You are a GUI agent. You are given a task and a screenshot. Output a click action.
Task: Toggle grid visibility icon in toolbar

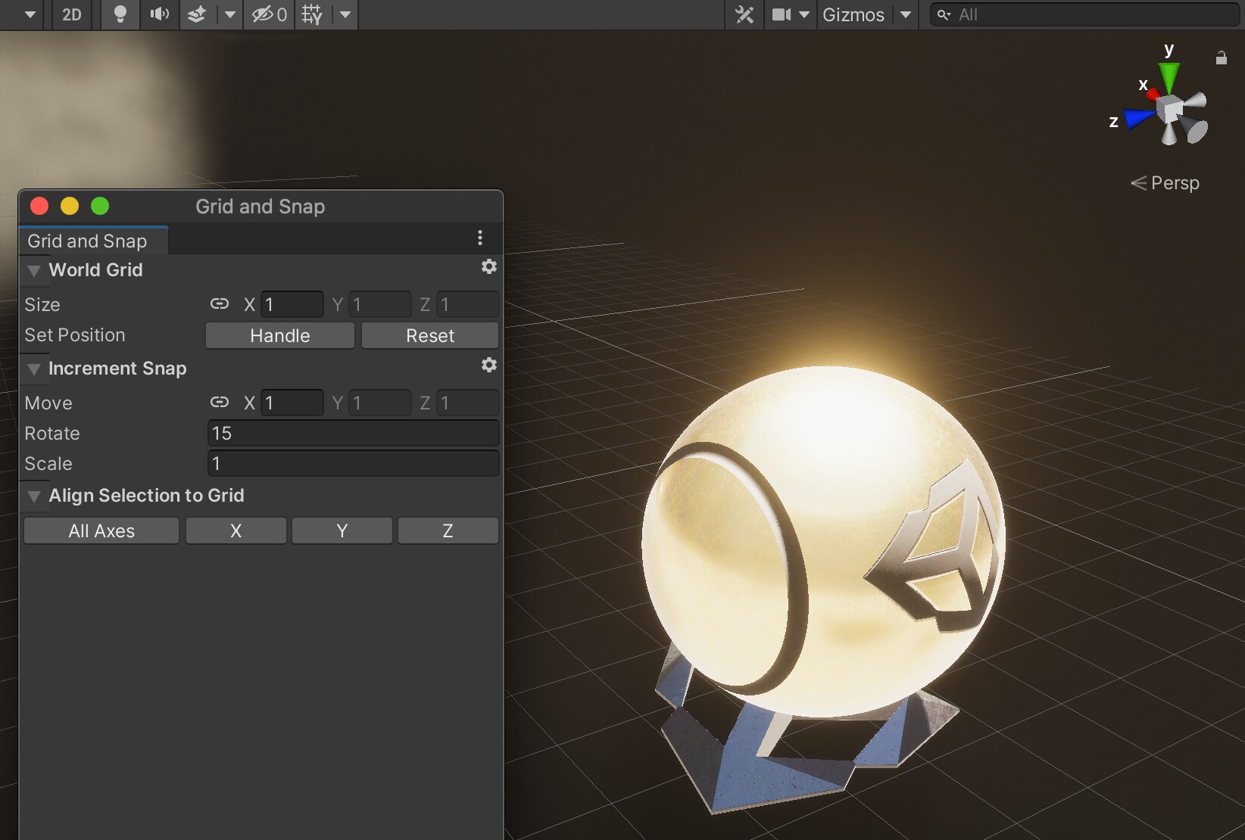click(312, 14)
